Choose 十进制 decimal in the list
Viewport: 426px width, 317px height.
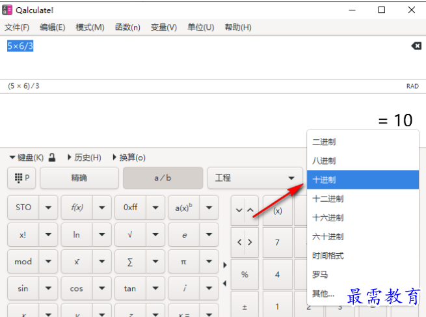(363, 180)
